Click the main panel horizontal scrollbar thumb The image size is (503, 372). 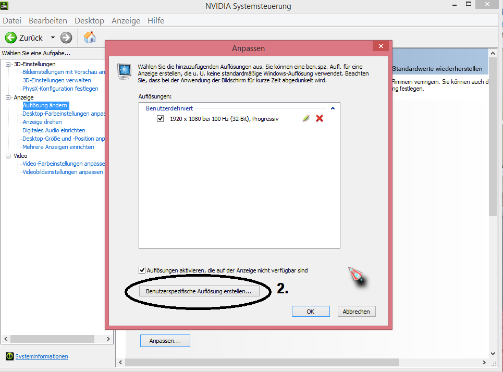point(262,363)
